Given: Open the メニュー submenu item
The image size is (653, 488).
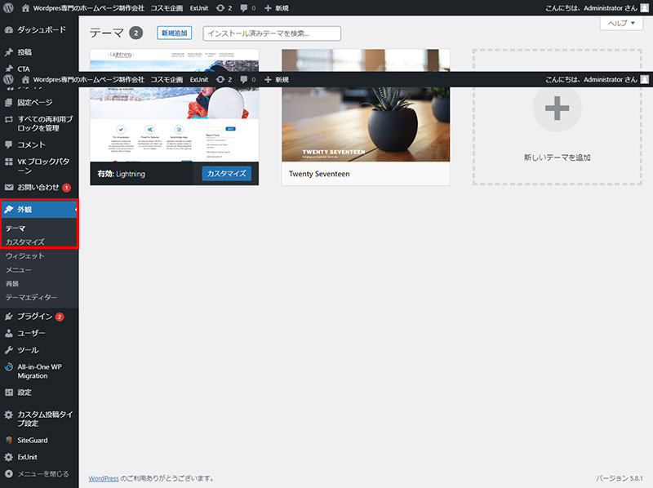Looking at the screenshot, I should pyautogui.click(x=19, y=269).
